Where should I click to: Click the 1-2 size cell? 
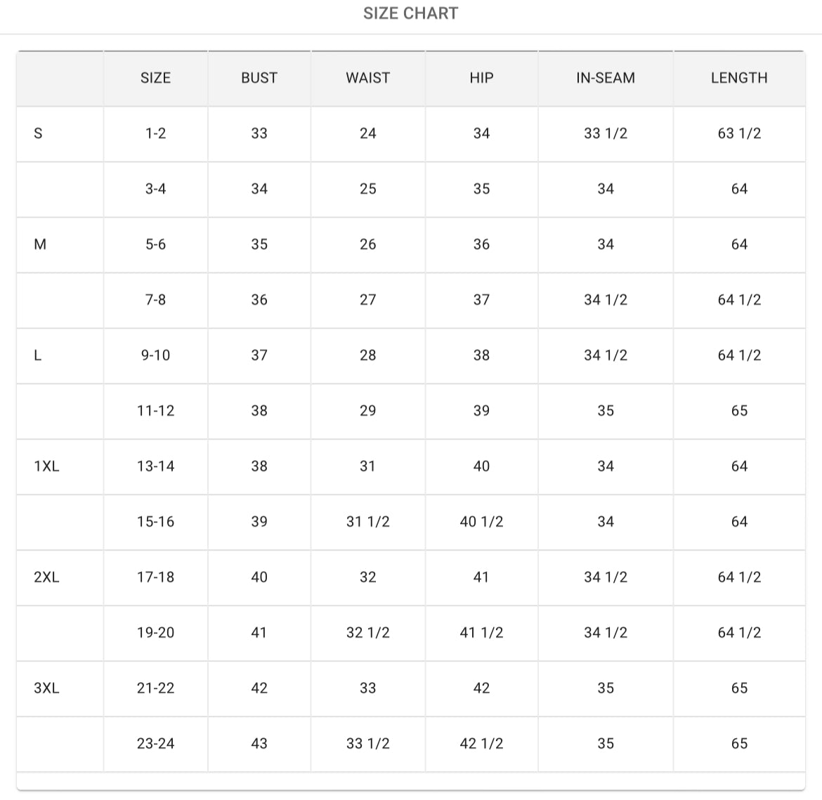[x=155, y=133]
